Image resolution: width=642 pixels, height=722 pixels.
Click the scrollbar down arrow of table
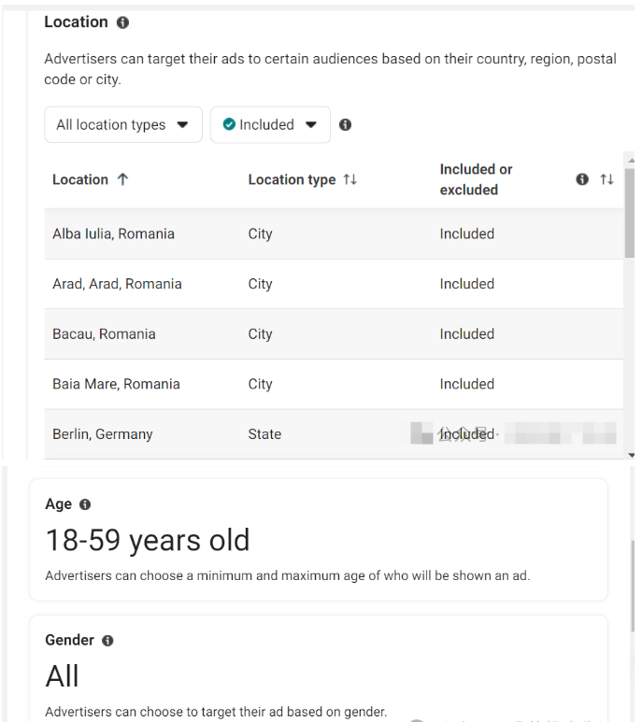[x=631, y=454]
